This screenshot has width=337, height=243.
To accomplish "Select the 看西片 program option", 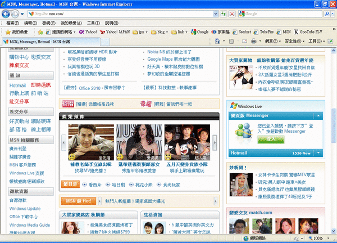I will click(x=92, y=184).
